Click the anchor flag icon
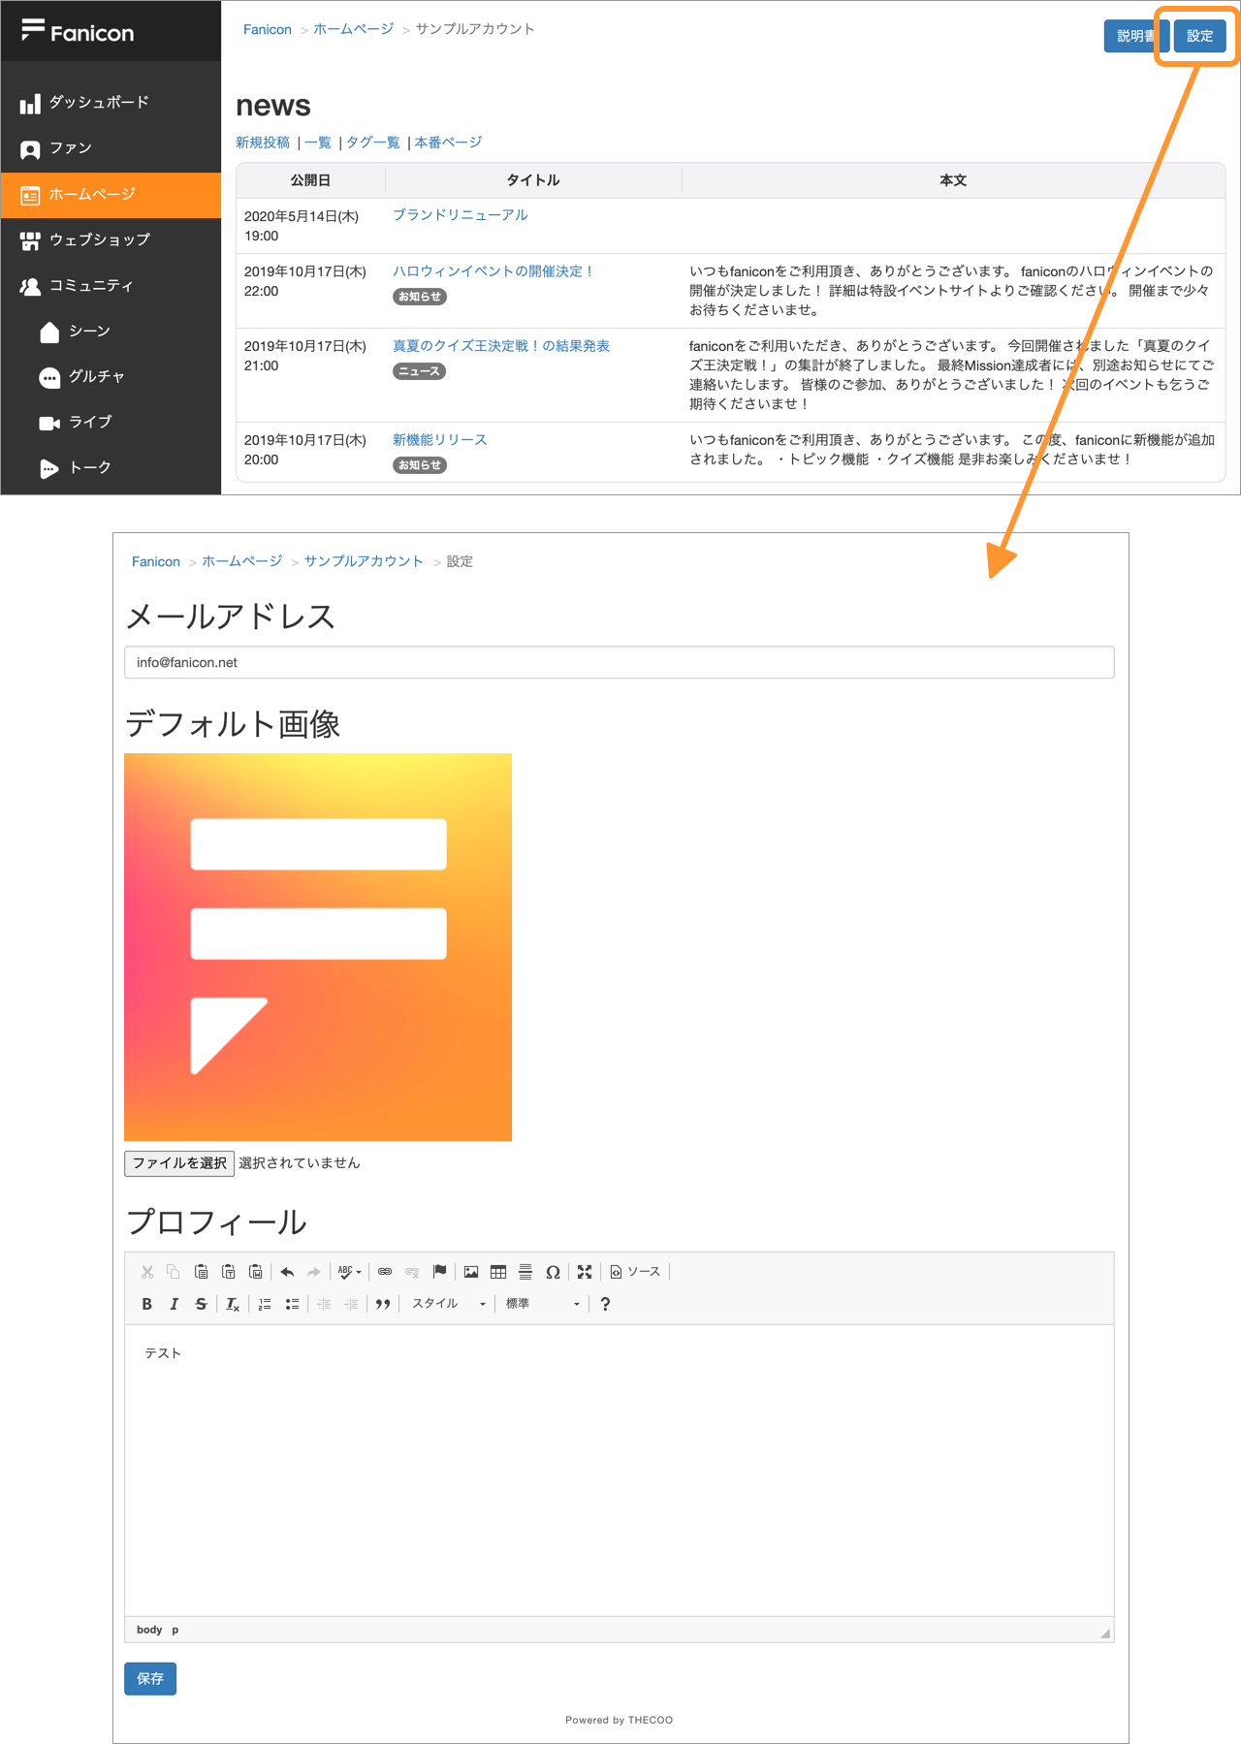1241x1744 pixels. (439, 1272)
